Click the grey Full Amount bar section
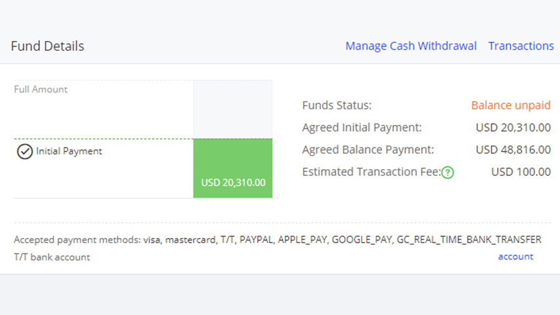Viewport: 560px width, 315px height. 233,109
